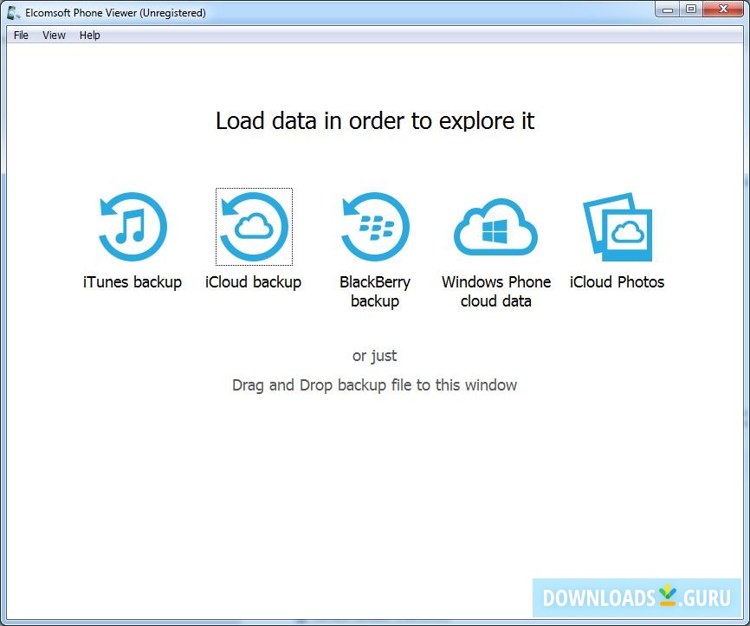Click the "iTunes backup" label
This screenshot has height=626, width=750.
pyautogui.click(x=132, y=281)
